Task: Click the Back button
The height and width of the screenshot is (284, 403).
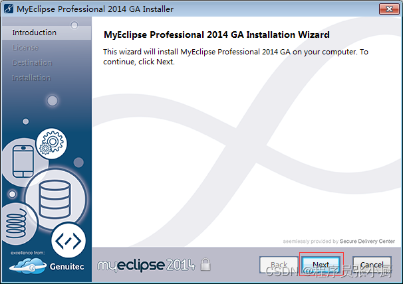Action: [x=279, y=265]
